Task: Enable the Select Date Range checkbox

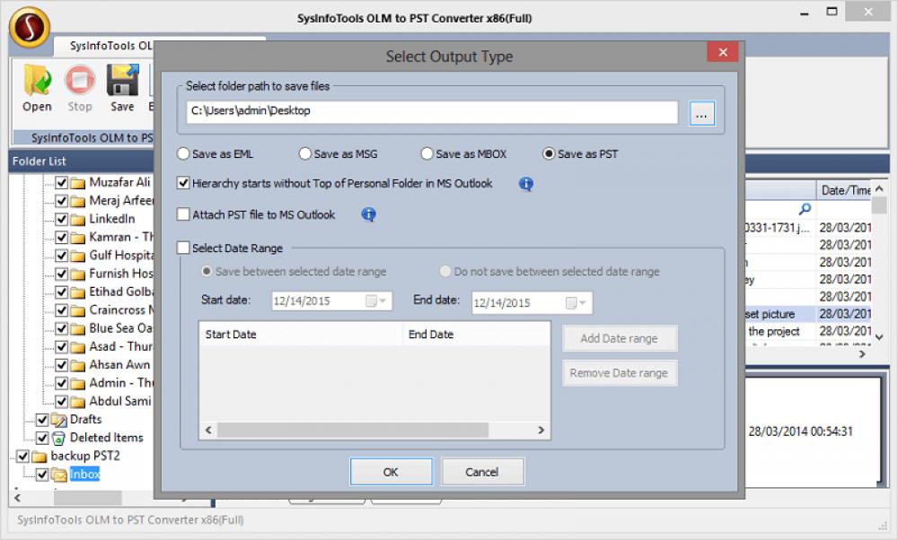Action: pyautogui.click(x=183, y=248)
